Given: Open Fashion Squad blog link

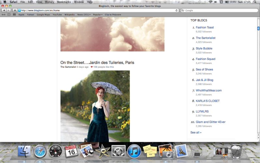Looking at the screenshot, I should (x=205, y=59).
